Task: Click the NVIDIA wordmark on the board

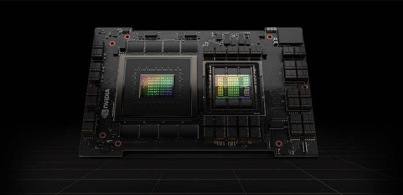Action: 106,98
